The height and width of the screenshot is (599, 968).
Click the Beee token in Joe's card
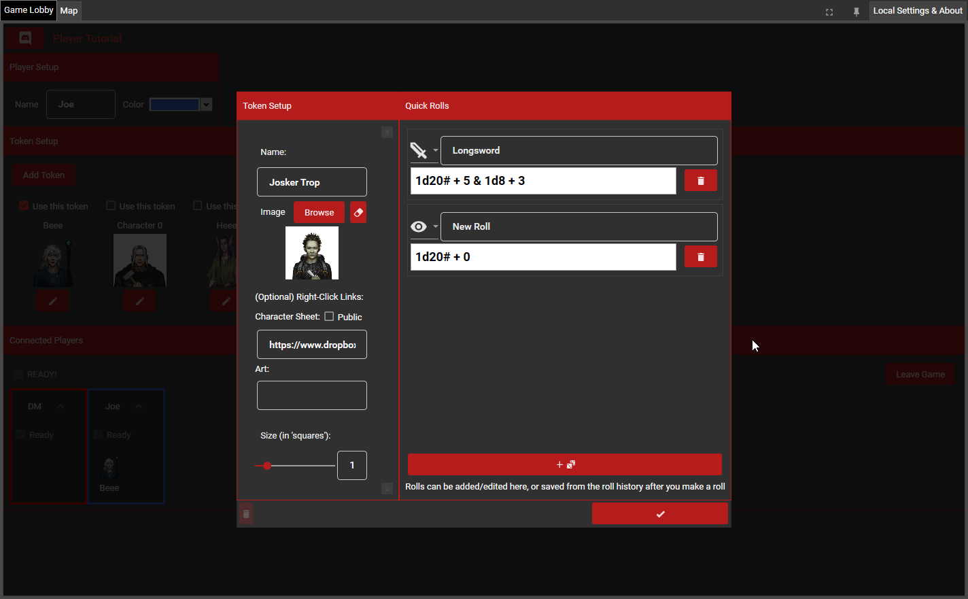109,468
